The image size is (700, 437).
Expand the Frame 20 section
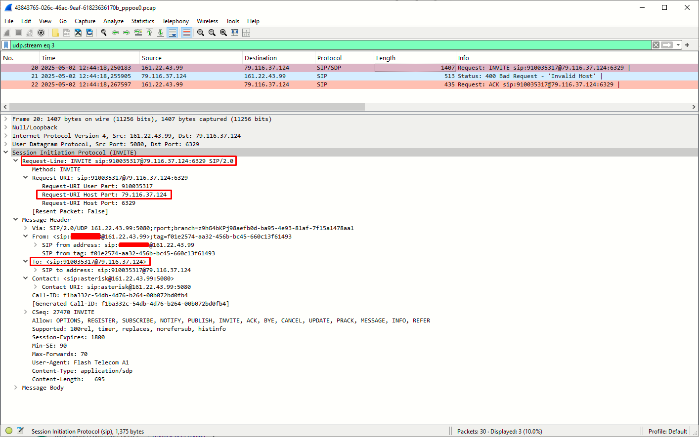(6, 119)
